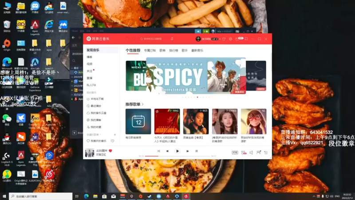Open the YY语音 desktop icon
This screenshot has width=355, height=200.
point(21,26)
